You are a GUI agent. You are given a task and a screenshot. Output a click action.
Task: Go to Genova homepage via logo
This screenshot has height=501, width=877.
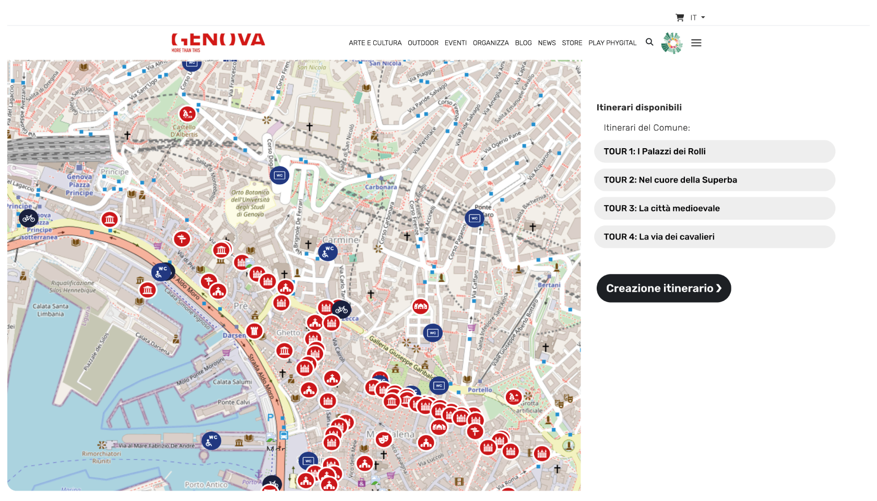tap(218, 42)
